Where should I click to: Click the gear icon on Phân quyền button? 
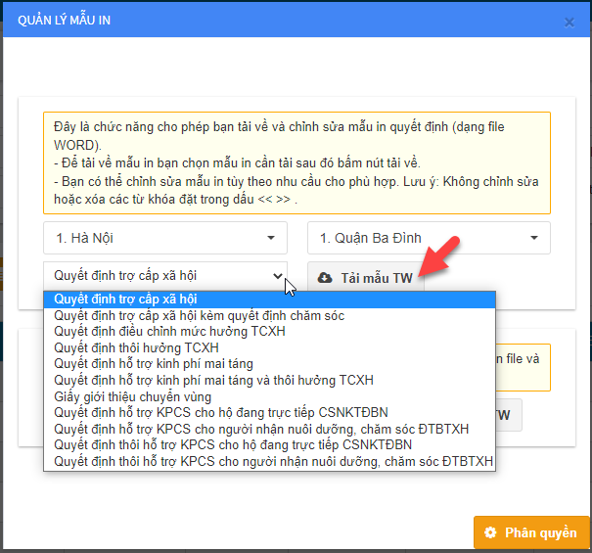(491, 533)
